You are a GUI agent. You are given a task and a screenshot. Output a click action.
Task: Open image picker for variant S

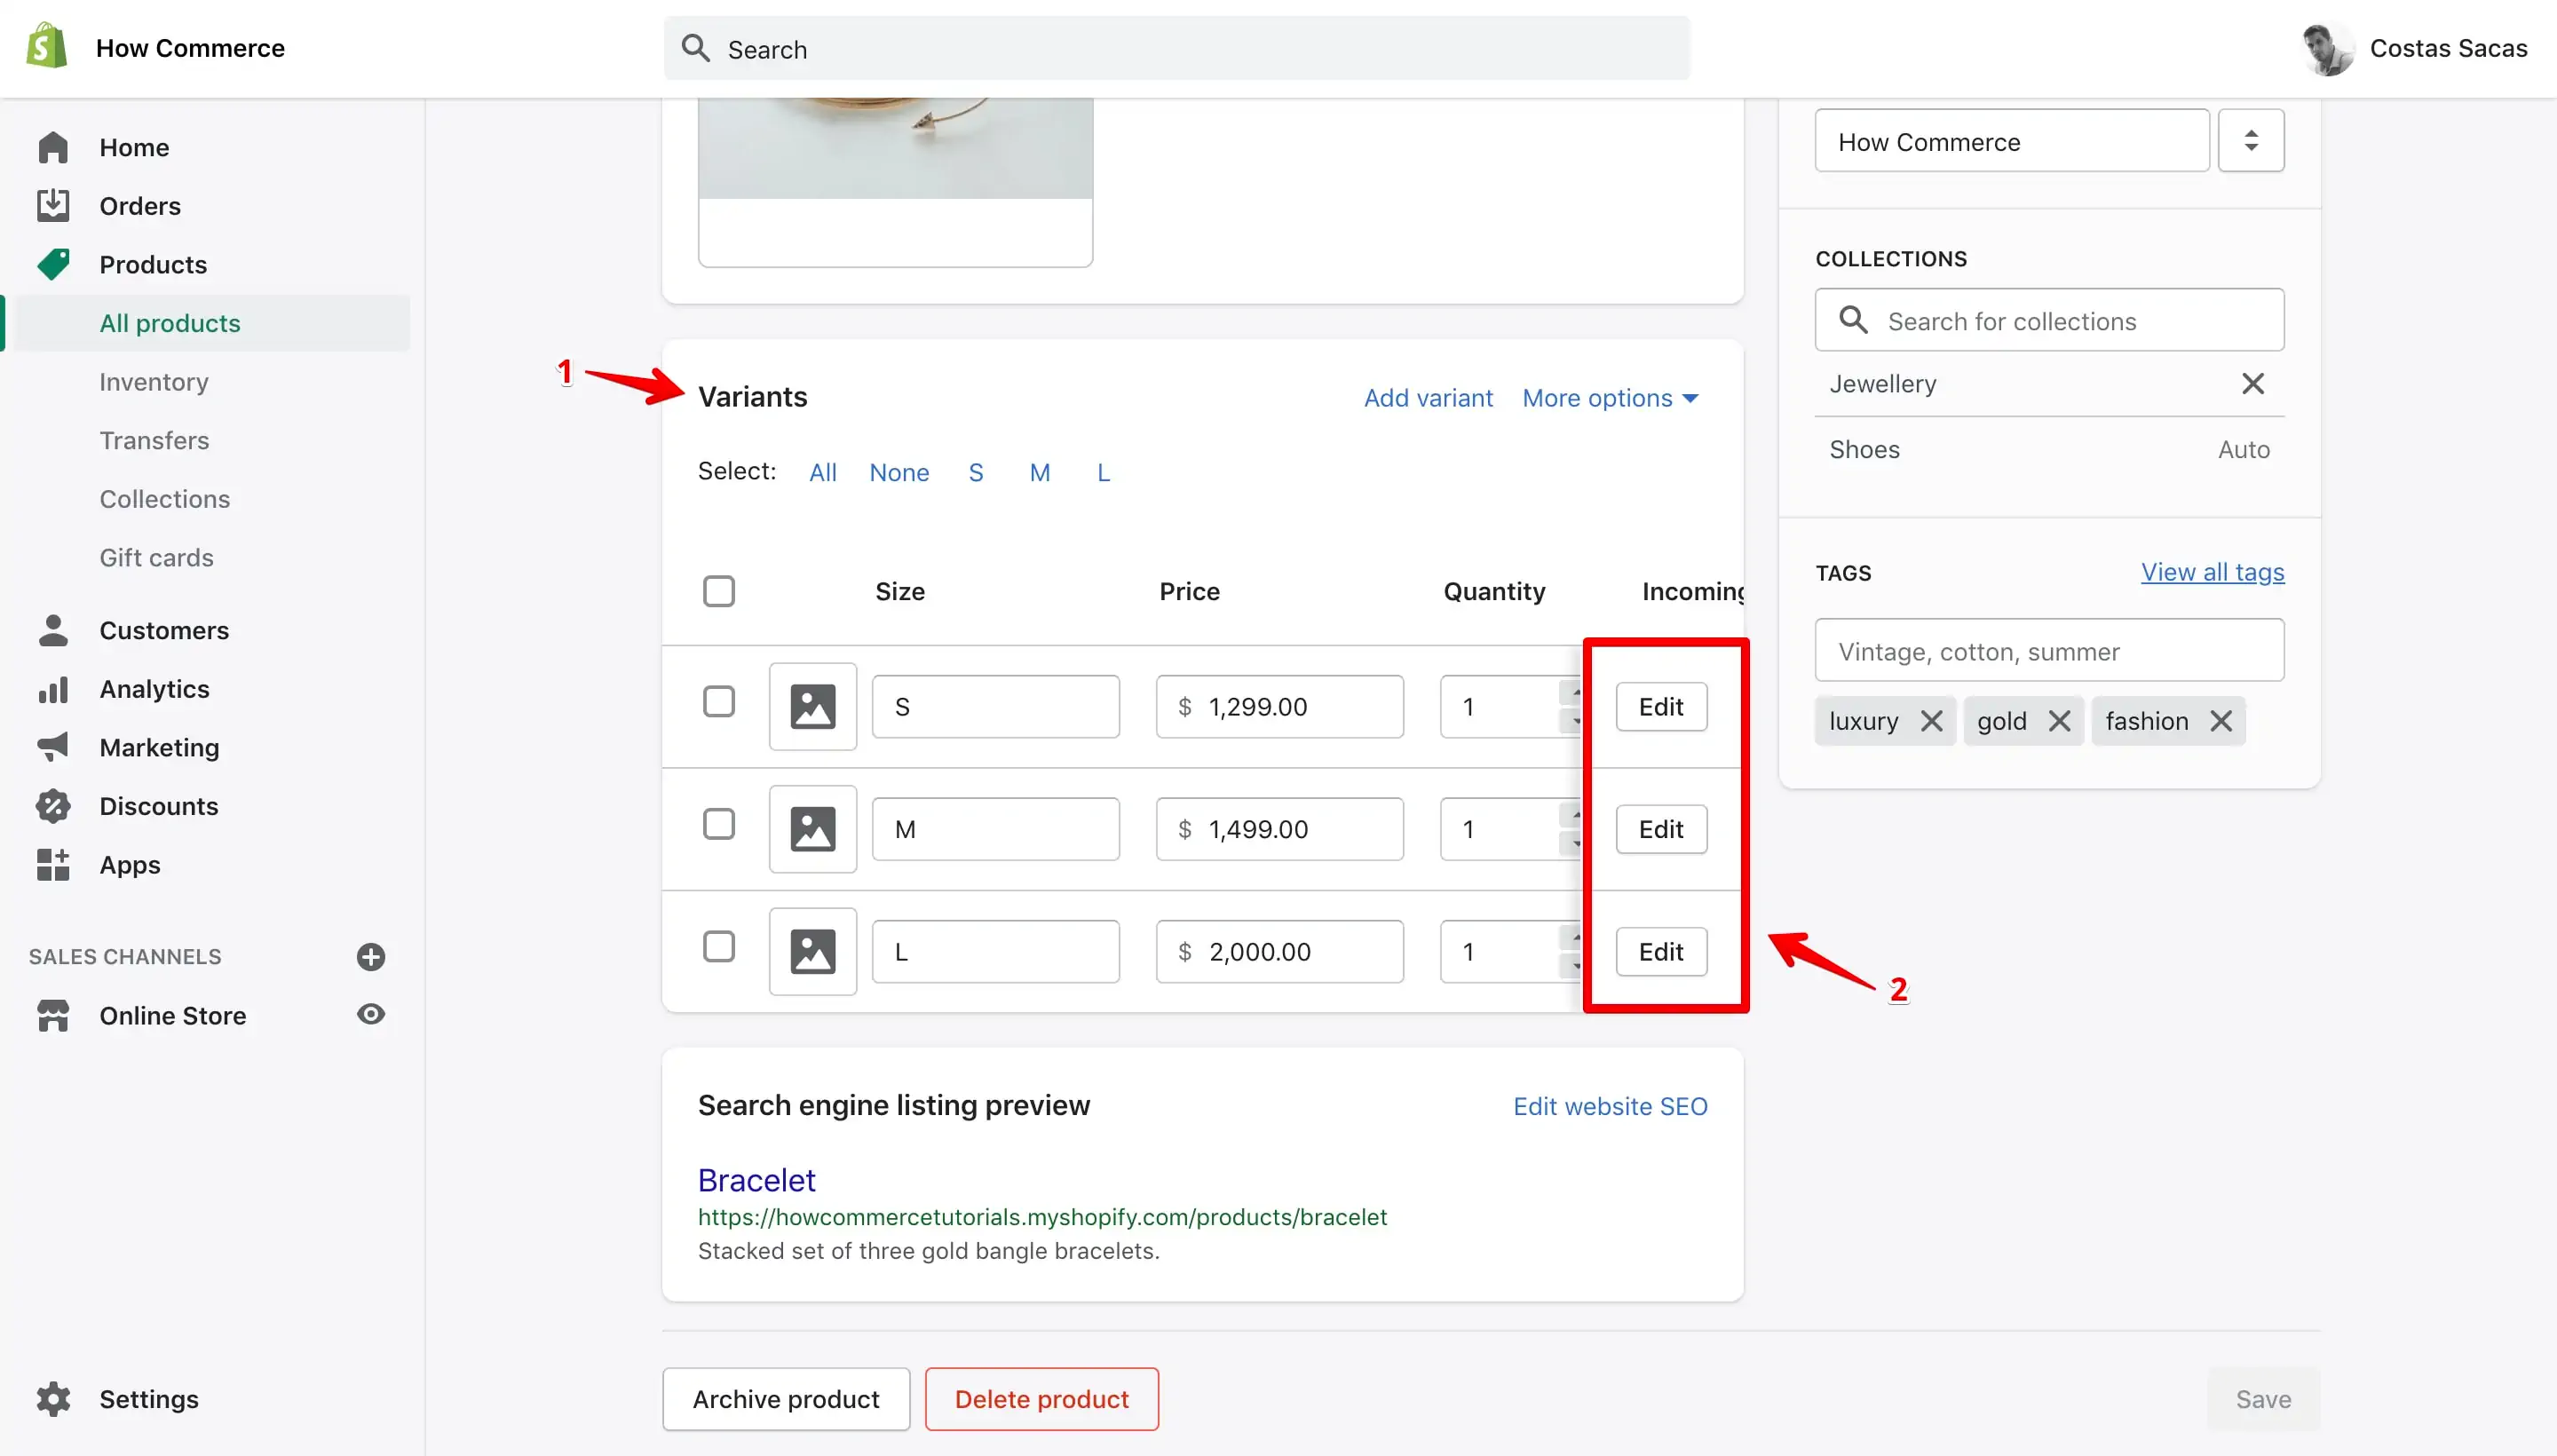pyautogui.click(x=813, y=706)
